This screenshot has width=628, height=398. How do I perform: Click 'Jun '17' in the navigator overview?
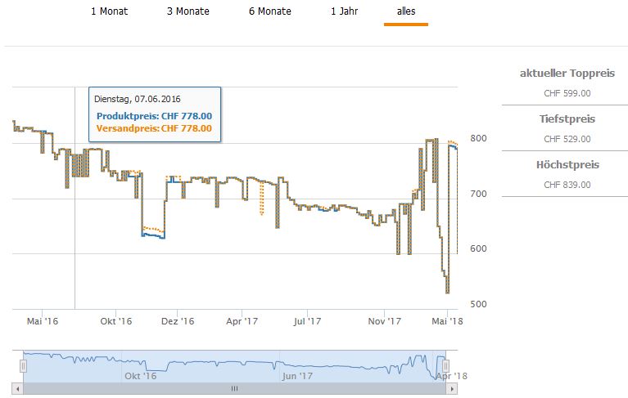pos(297,376)
